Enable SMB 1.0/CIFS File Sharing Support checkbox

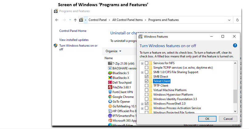tap(147, 72)
